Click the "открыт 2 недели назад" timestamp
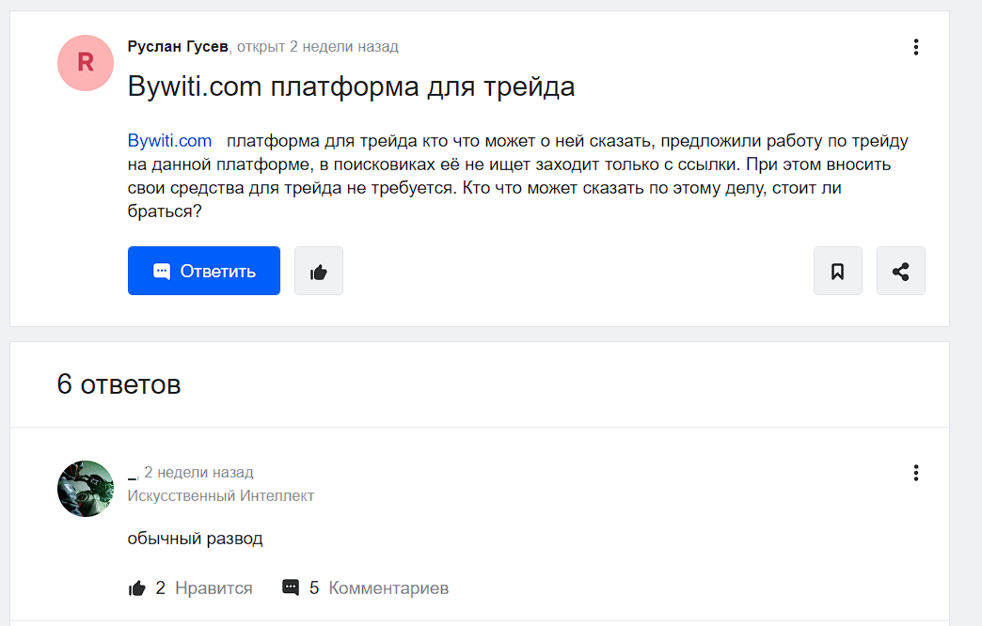The image size is (982, 626). point(318,46)
